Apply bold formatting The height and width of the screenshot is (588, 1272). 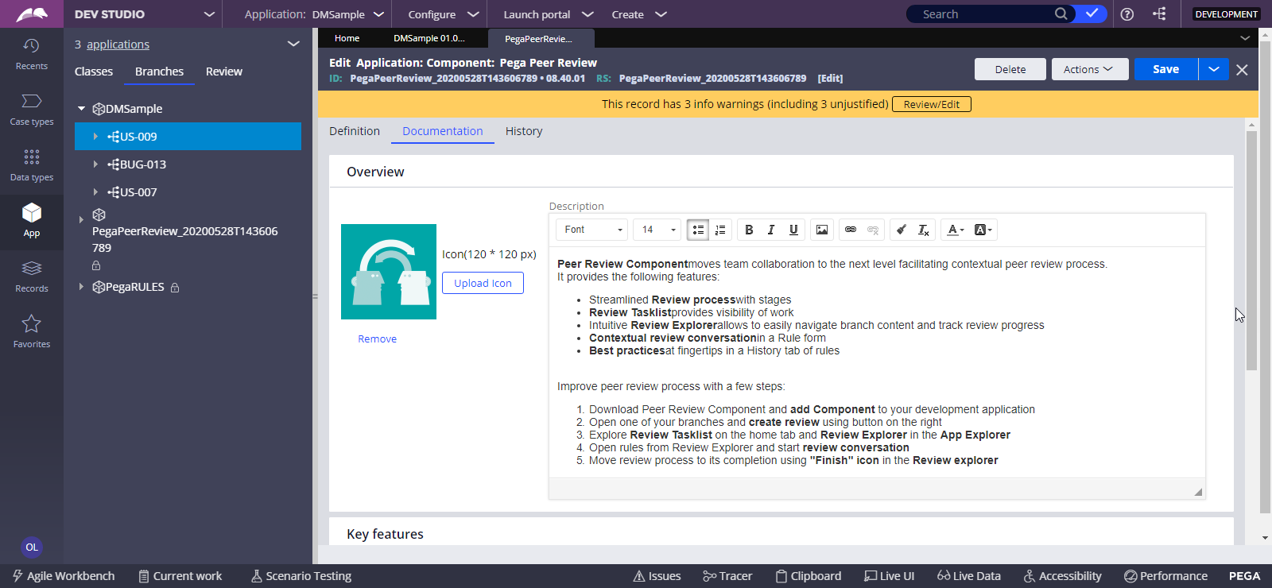tap(749, 230)
